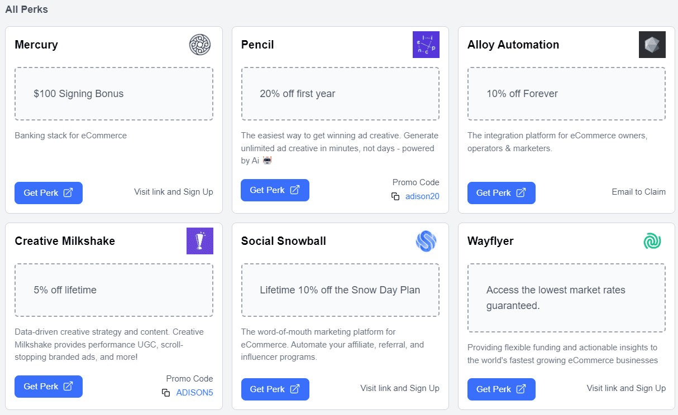
Task: Open the ADISON5 promo code link
Action: [x=194, y=393]
